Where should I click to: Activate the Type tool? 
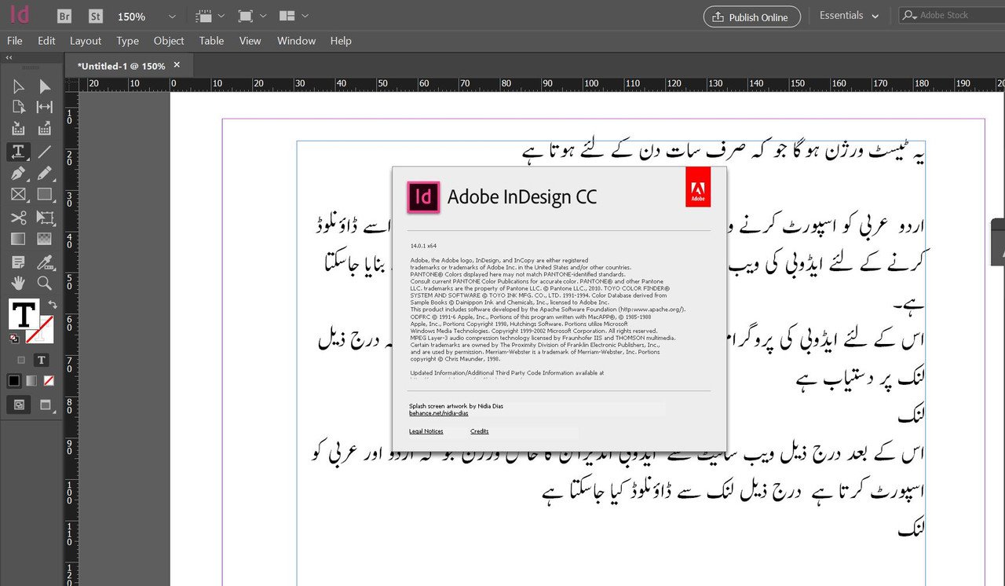pyautogui.click(x=18, y=152)
